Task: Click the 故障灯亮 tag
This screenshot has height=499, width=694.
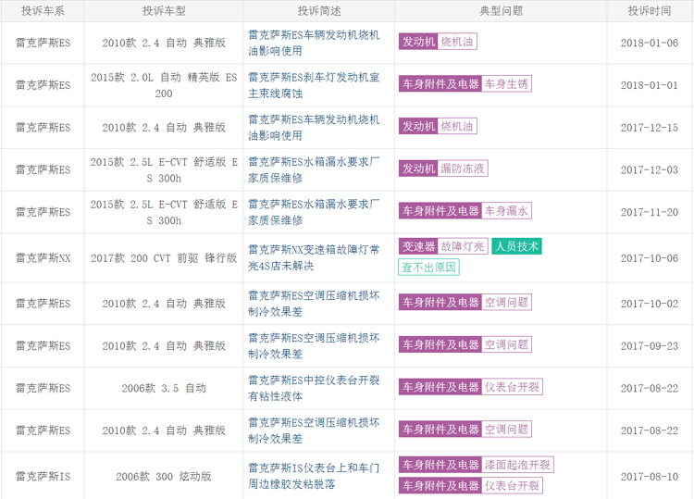Action: pos(463,246)
